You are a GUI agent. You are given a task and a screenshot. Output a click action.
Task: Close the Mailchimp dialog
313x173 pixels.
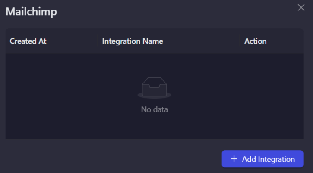301,8
